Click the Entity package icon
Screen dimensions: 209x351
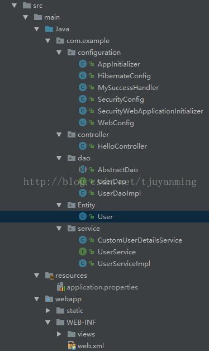(x=72, y=205)
